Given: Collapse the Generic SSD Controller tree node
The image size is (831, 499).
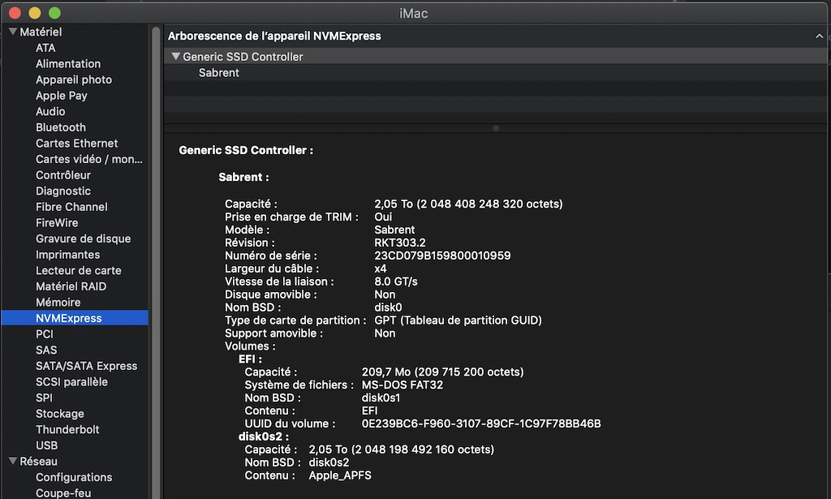Looking at the screenshot, I should 175,57.
